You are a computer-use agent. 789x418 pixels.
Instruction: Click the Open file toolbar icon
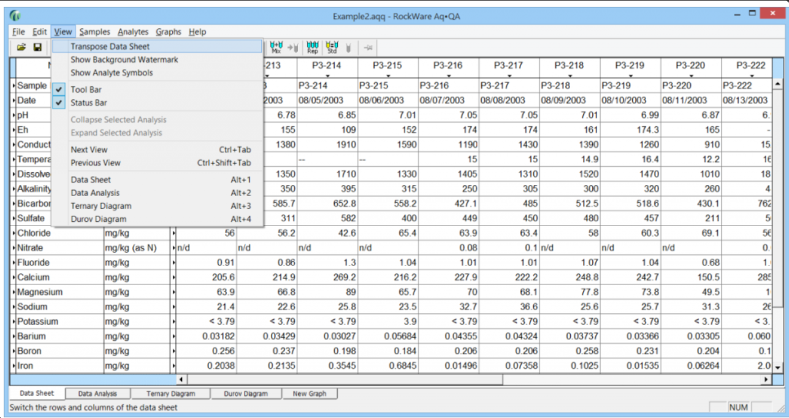[21, 47]
